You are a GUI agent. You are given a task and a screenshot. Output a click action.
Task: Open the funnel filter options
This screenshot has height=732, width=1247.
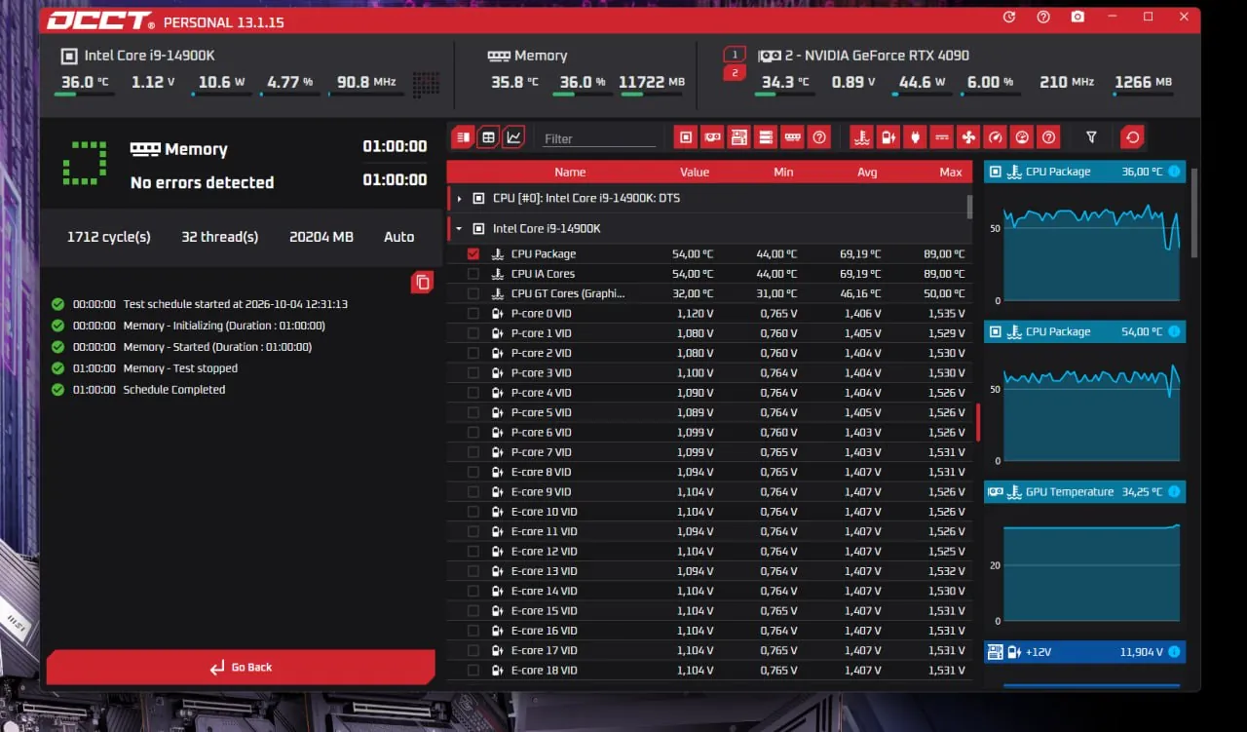pyautogui.click(x=1091, y=137)
